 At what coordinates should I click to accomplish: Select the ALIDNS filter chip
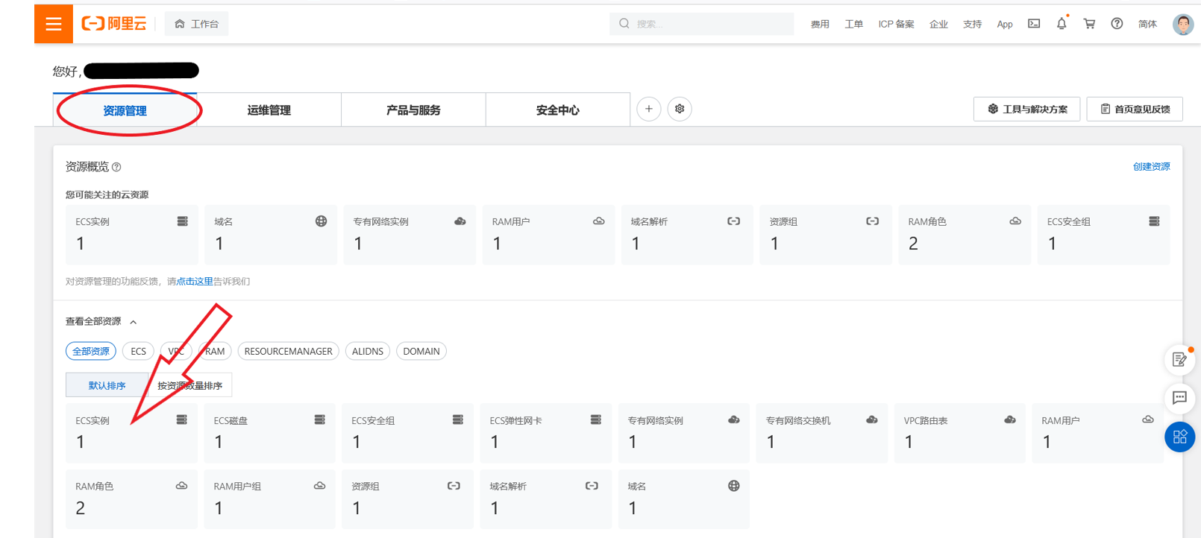[368, 351]
